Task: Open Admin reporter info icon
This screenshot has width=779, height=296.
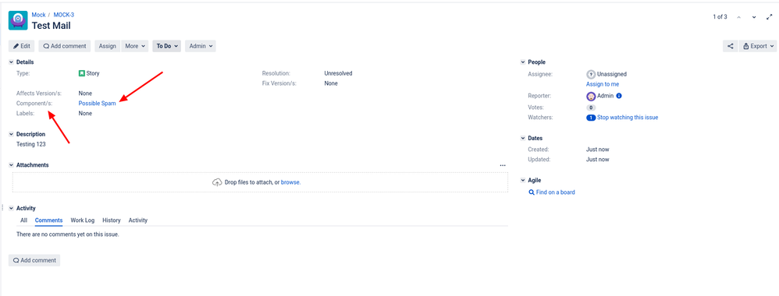Action: 619,96
